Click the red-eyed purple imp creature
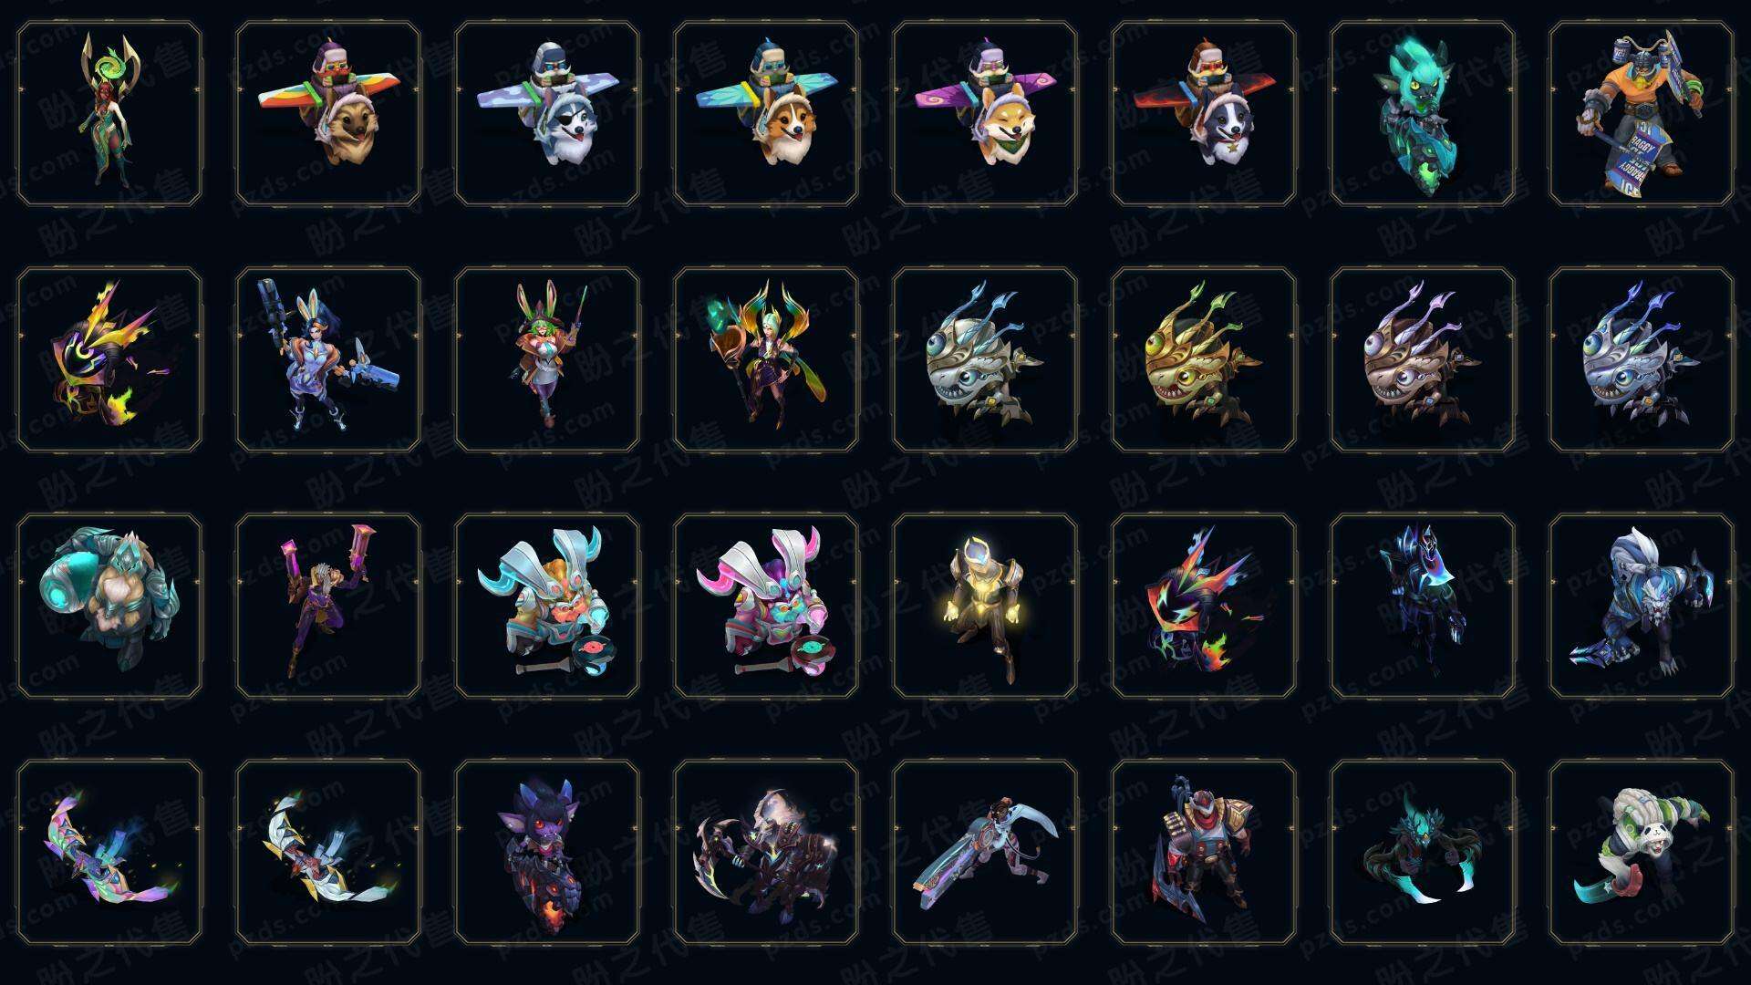Screen dimensions: 1751x985 (x=547, y=852)
